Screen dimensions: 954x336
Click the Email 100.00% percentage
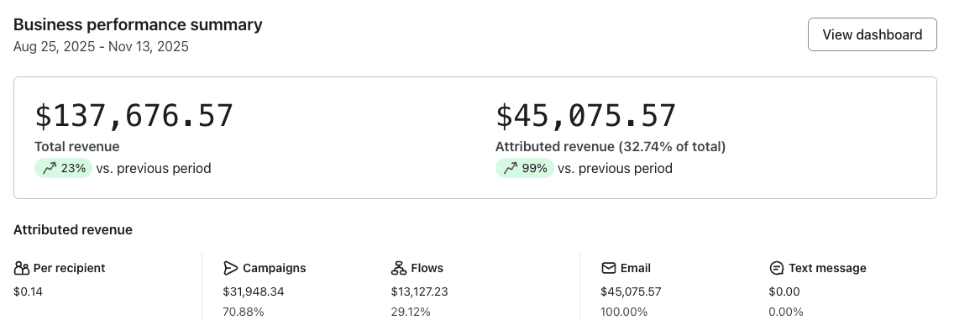coord(624,312)
